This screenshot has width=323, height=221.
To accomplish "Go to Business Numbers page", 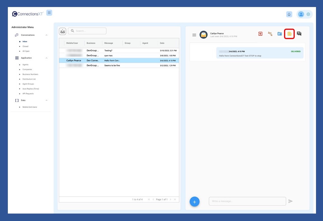I will point(30,74).
